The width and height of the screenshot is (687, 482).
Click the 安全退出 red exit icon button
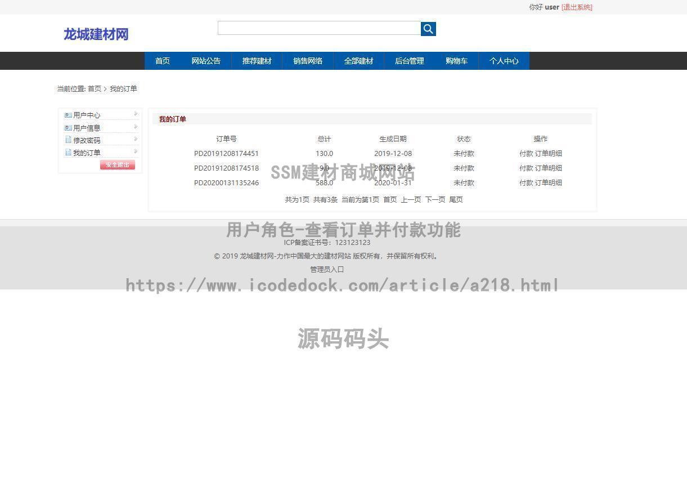click(x=117, y=164)
